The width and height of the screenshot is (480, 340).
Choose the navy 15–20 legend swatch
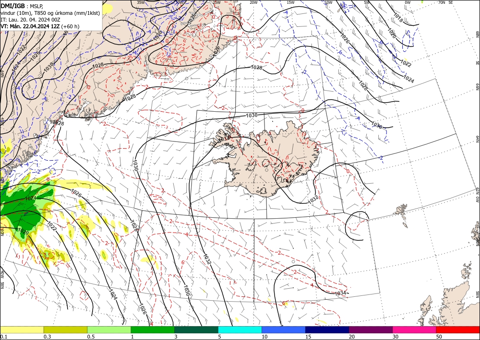(x=327, y=329)
